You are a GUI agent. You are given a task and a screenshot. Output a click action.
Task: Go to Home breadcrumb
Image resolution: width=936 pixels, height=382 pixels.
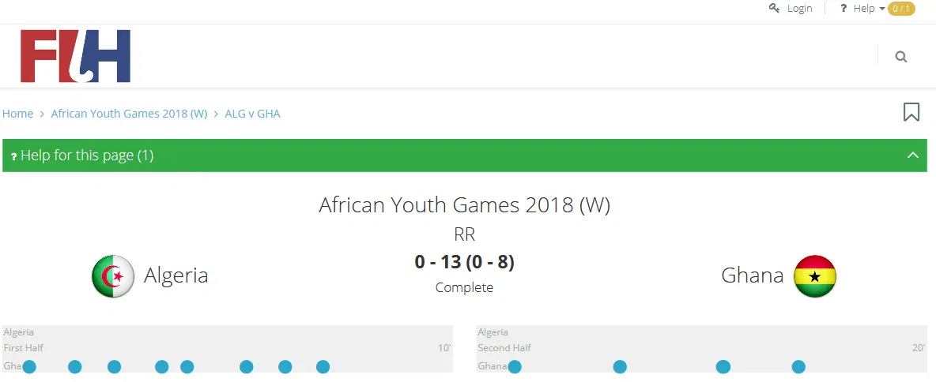pos(18,114)
